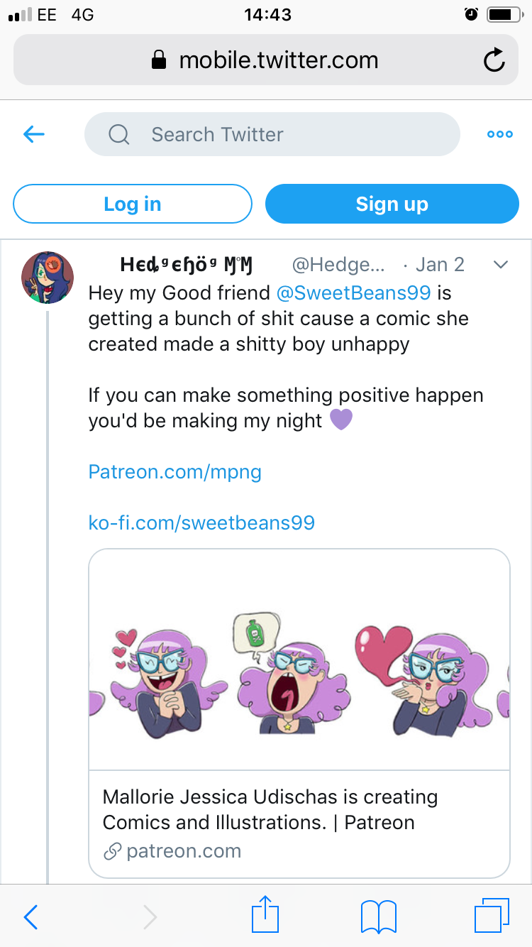Screen dimensions: 532x947
Task: Reload the page with the refresh icon
Action: [494, 61]
